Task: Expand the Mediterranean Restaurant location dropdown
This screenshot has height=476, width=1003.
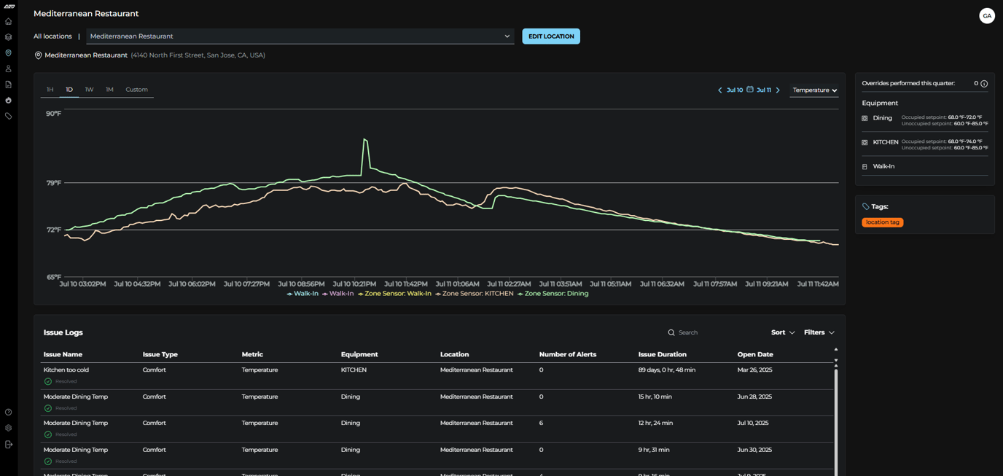Action: (300, 36)
